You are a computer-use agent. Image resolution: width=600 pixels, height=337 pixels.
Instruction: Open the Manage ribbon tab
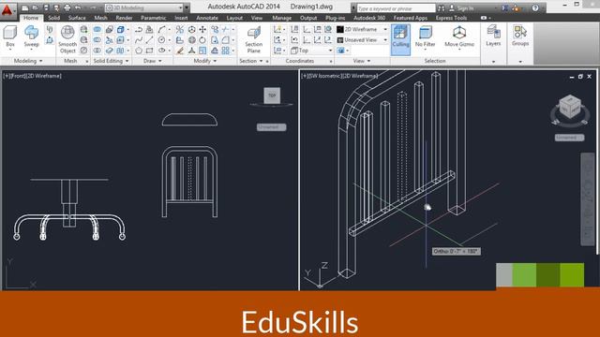click(x=281, y=18)
